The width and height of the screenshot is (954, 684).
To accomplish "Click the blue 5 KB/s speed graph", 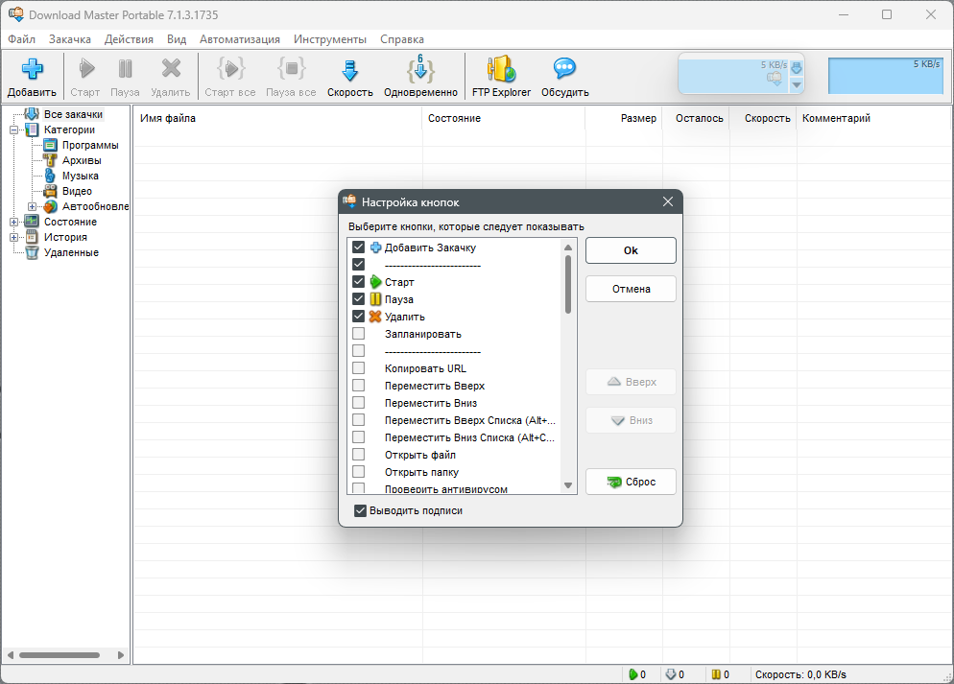I will (x=885, y=76).
